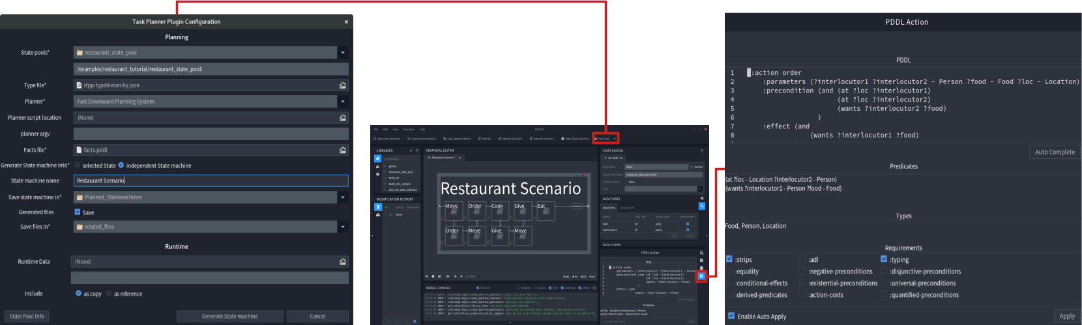
Task: Open the 'Save files in' dropdown
Action: (343, 227)
